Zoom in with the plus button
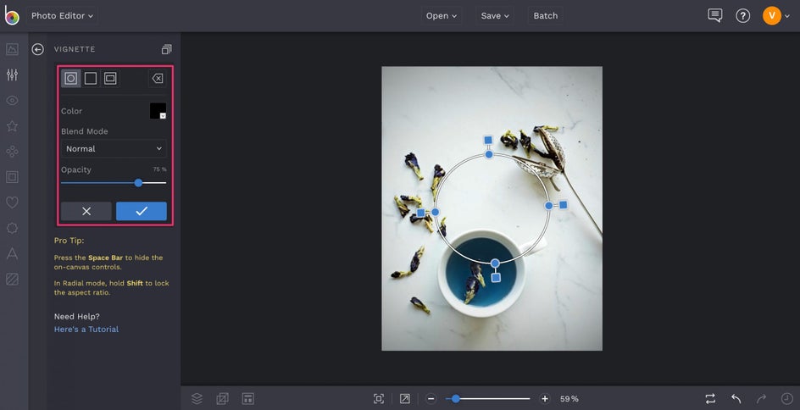800x410 pixels. [x=545, y=399]
